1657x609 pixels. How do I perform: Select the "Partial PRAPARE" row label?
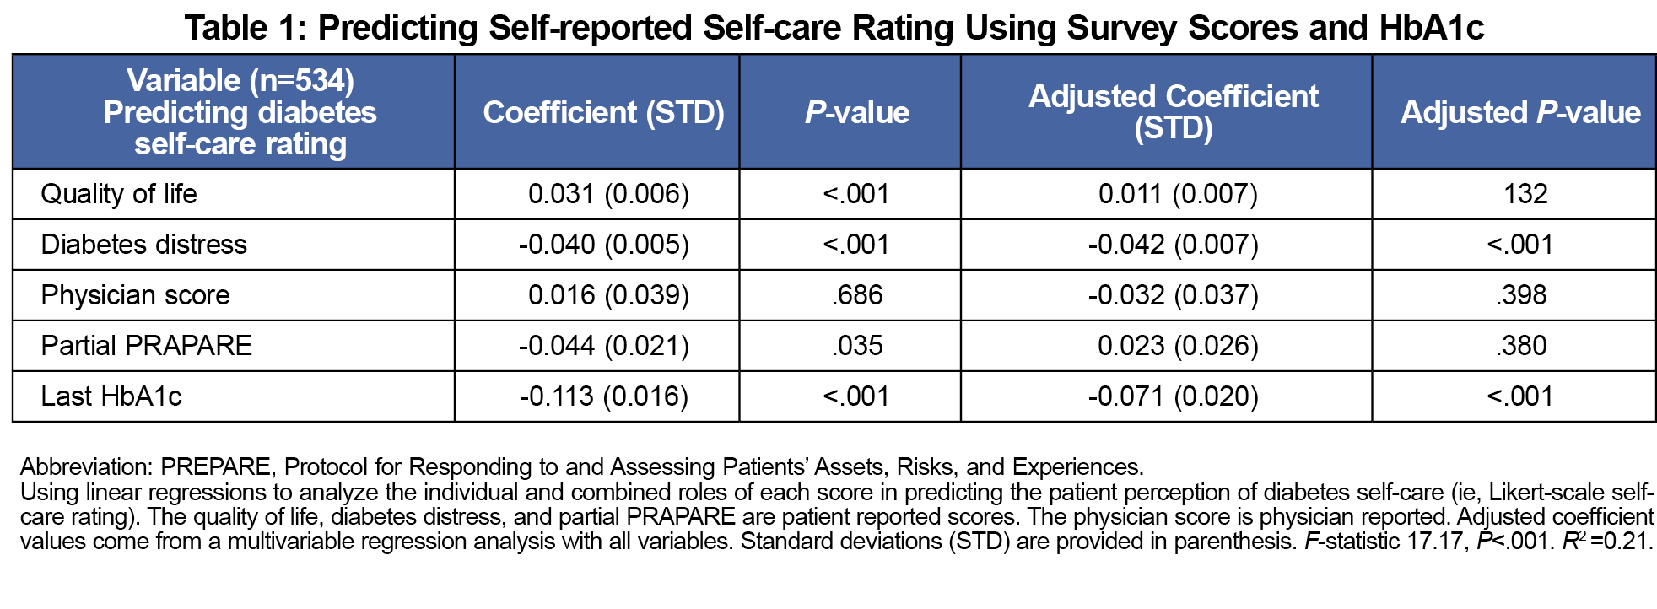click(147, 346)
